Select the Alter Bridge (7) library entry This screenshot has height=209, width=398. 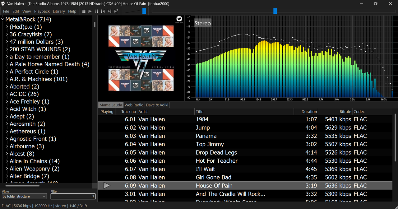point(29,176)
